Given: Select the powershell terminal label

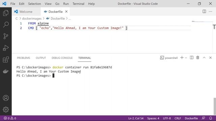Looking at the screenshot, I should 169,58.
